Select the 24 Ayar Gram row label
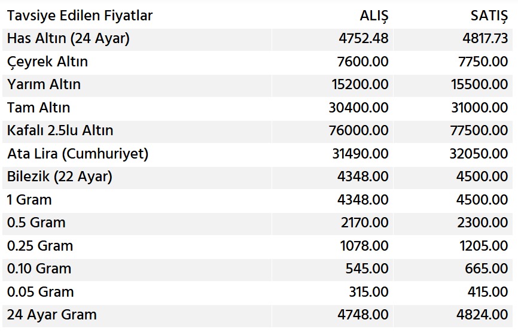 coord(52,315)
